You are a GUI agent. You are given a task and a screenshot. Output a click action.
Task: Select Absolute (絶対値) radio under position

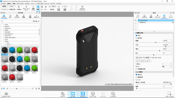point(136,38)
